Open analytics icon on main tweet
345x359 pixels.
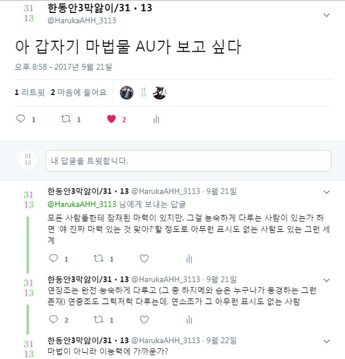[156, 119]
